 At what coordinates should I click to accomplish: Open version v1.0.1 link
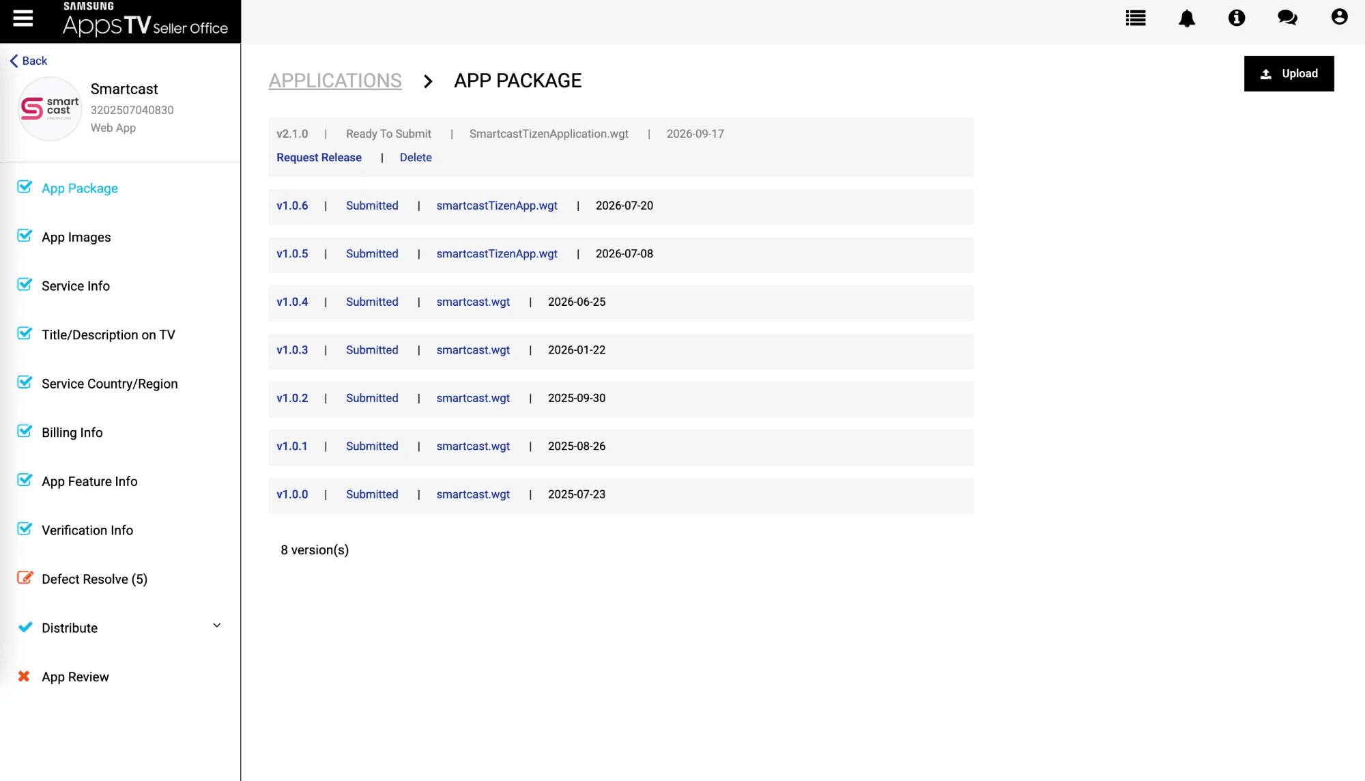(x=292, y=446)
